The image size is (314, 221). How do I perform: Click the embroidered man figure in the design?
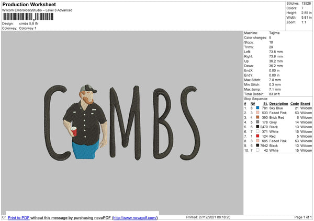tap(85, 121)
